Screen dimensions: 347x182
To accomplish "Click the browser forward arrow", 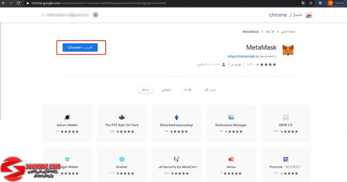I will point(11,3).
